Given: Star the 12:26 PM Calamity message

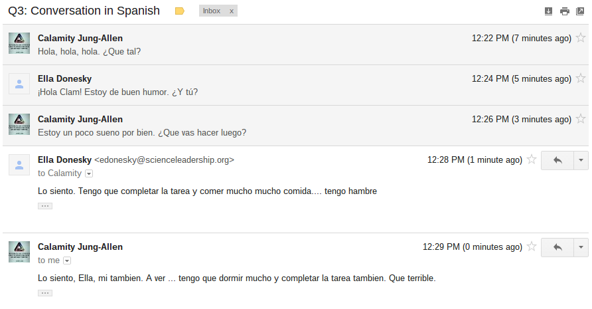Looking at the screenshot, I should point(581,119).
